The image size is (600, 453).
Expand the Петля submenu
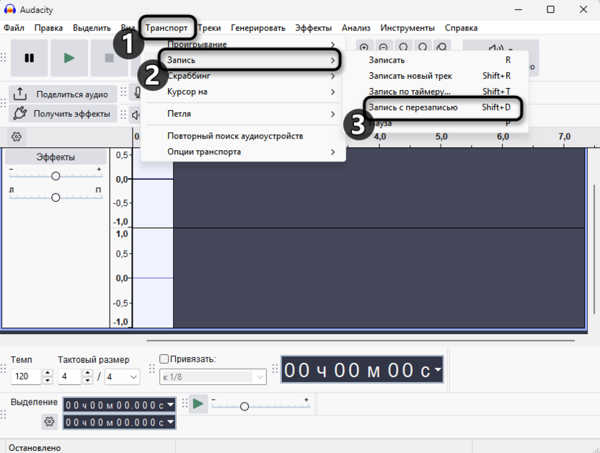(x=243, y=114)
